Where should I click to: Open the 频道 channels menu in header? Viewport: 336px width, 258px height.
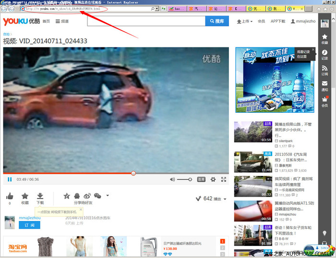click(x=61, y=22)
